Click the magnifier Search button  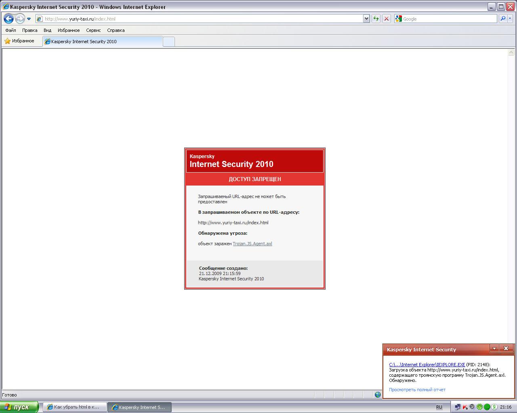[503, 19]
